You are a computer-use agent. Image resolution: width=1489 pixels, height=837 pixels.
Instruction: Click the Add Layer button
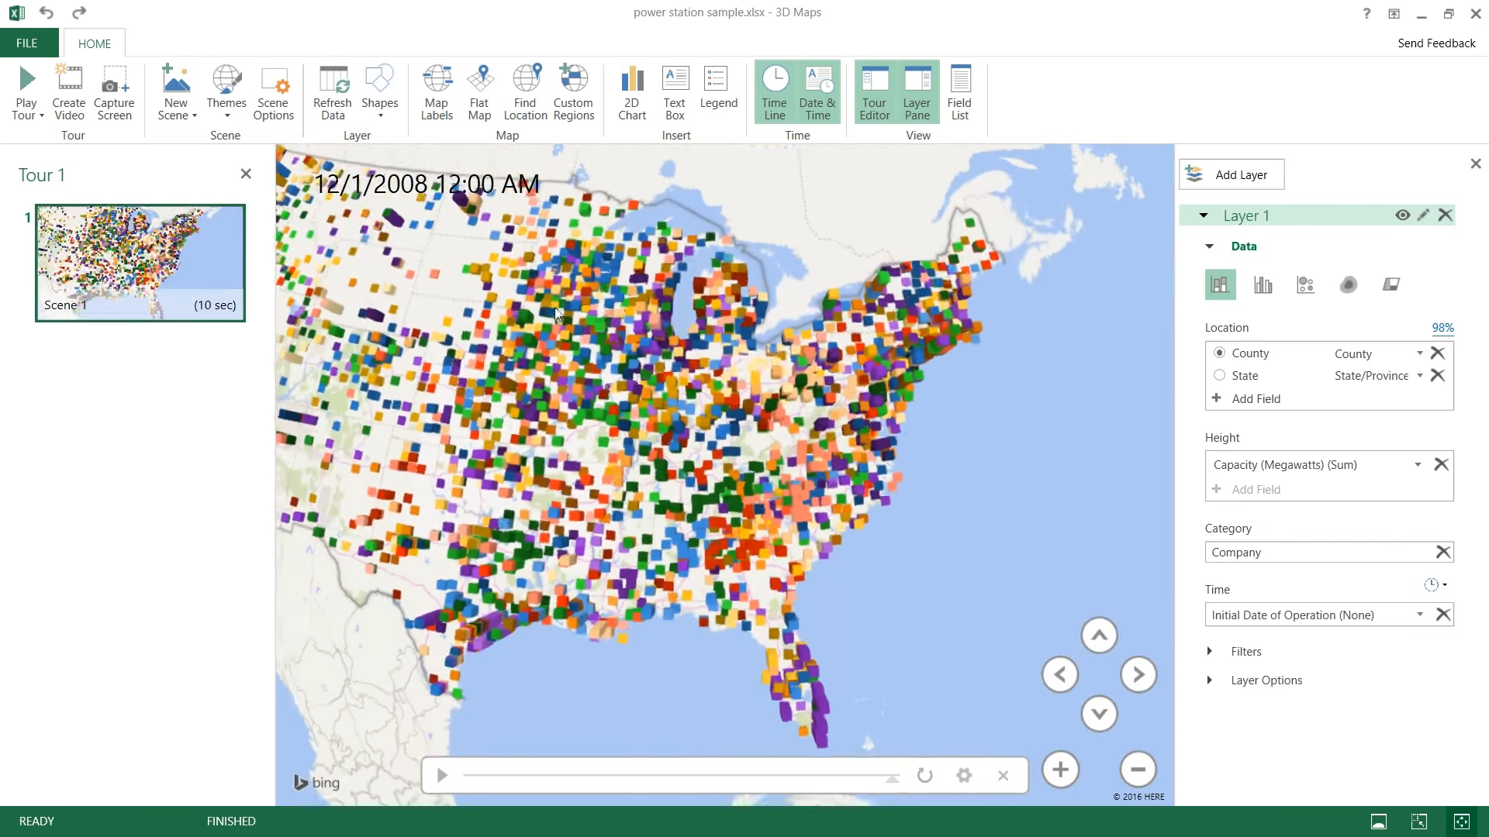click(x=1232, y=174)
